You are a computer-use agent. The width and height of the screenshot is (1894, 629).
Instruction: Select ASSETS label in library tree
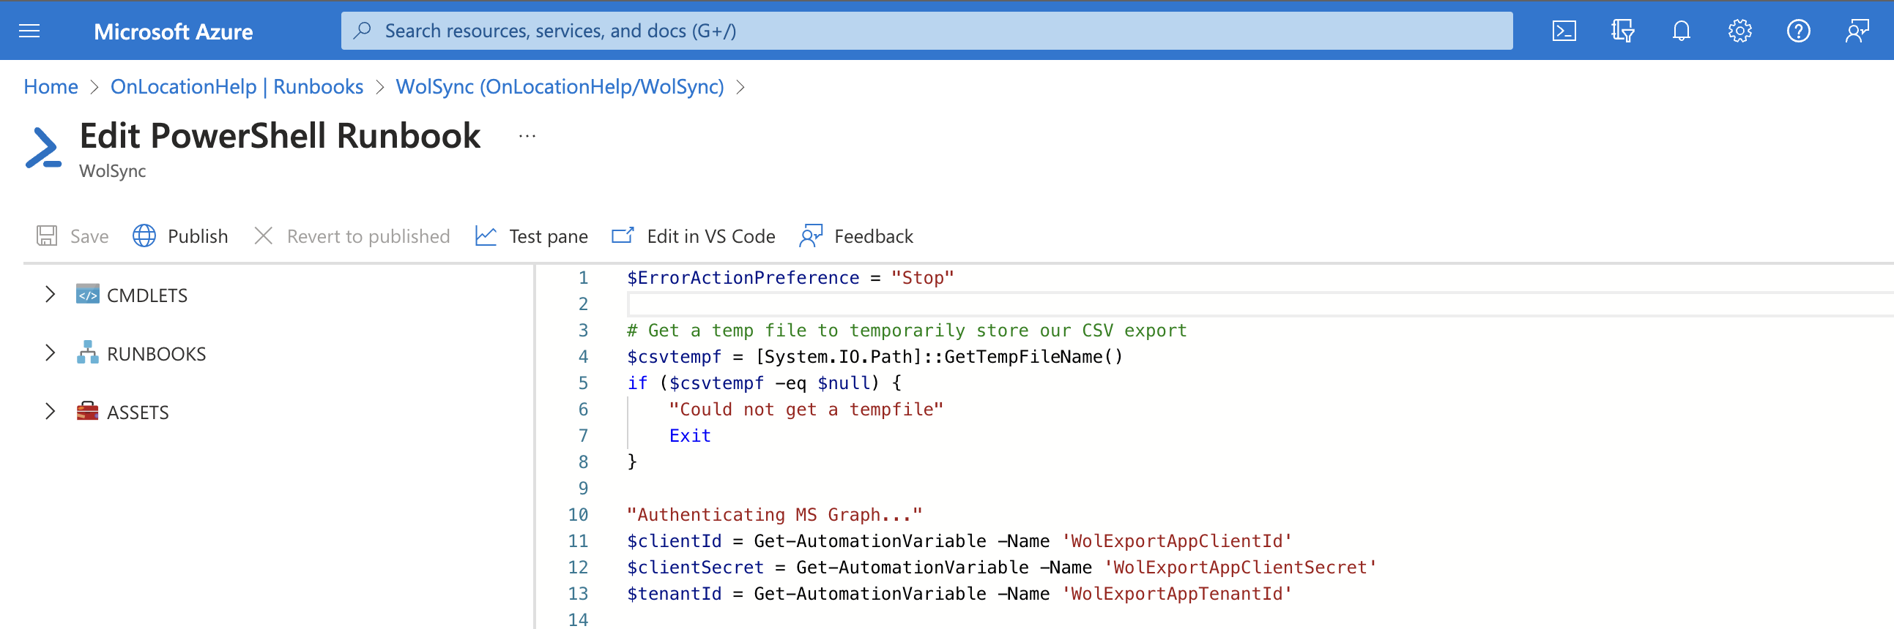[x=138, y=413]
